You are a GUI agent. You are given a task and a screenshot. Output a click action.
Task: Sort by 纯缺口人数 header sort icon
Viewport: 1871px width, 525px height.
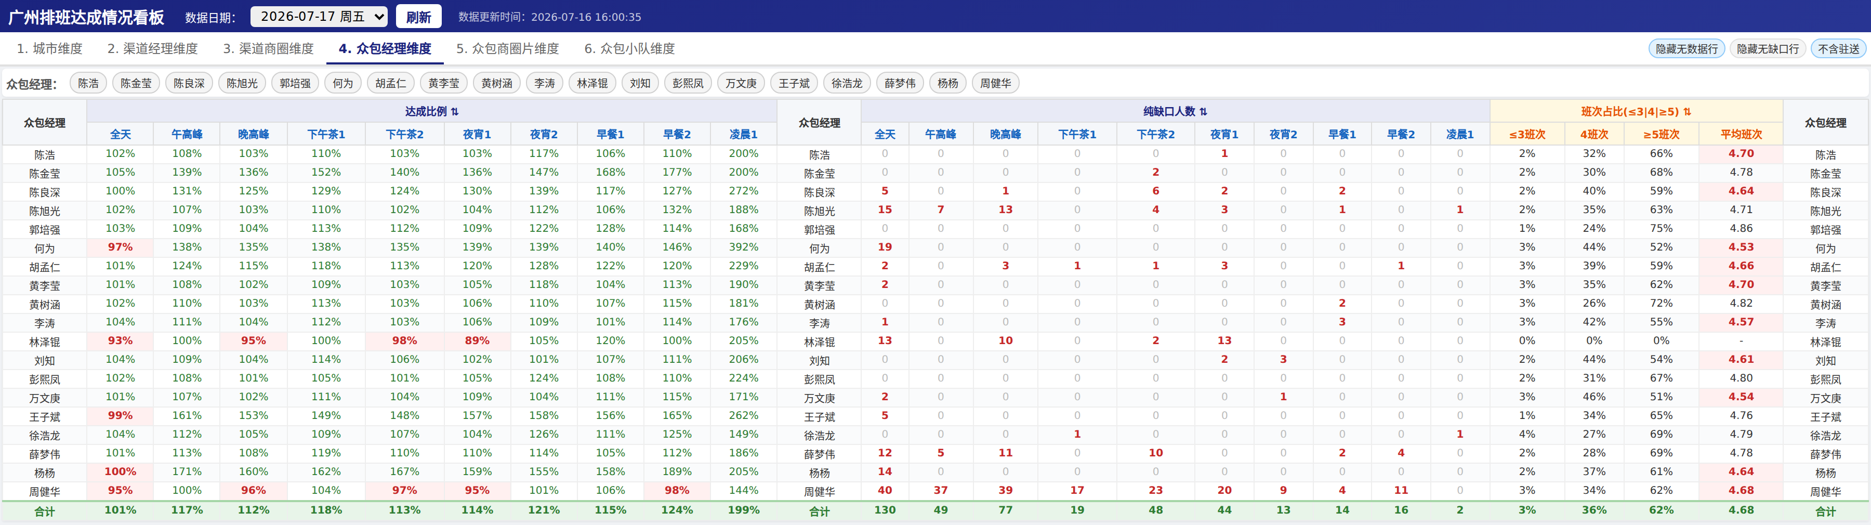(1204, 112)
